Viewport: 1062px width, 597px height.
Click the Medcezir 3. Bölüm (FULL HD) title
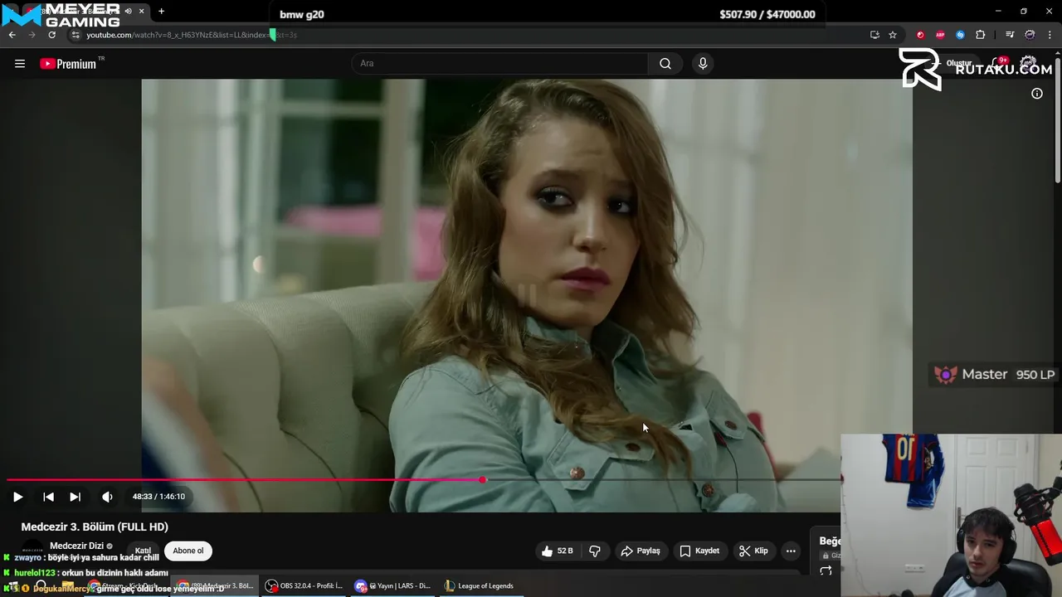click(x=95, y=527)
